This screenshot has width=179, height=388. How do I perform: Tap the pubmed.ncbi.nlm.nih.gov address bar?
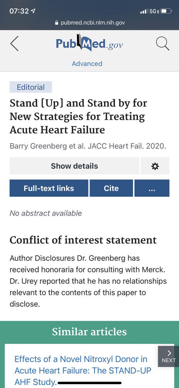[x=89, y=23]
